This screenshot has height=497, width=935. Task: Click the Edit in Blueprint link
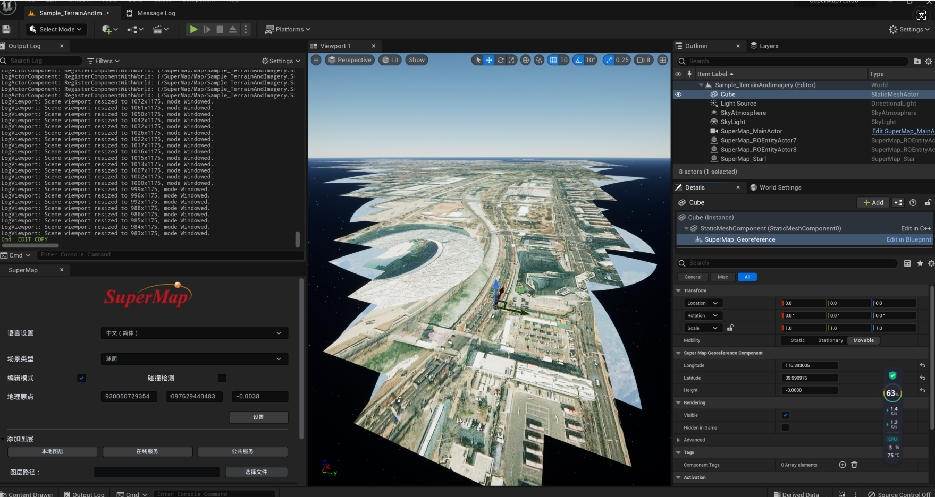909,239
